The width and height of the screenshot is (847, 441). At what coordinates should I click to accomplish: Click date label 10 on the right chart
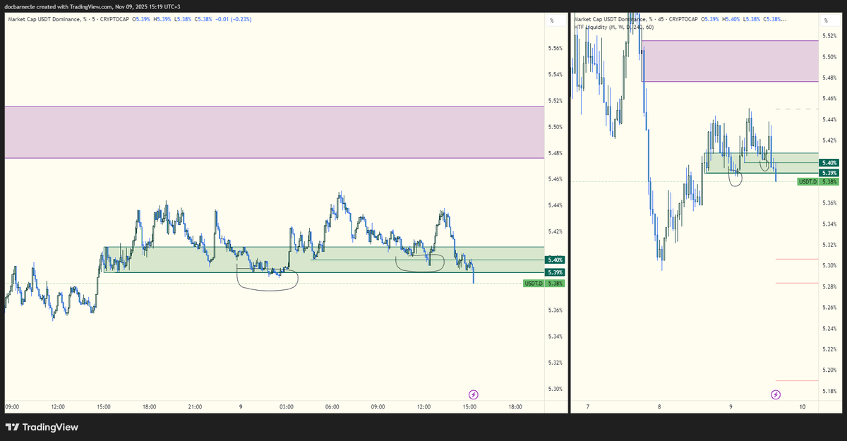[x=803, y=407]
